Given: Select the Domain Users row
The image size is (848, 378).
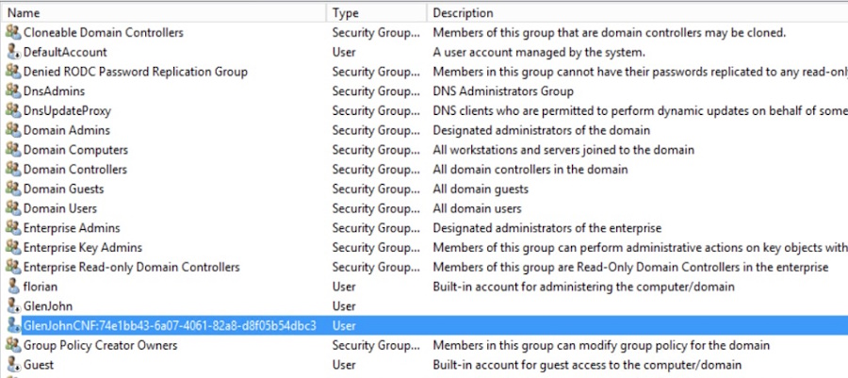Looking at the screenshot, I should pos(424,208).
